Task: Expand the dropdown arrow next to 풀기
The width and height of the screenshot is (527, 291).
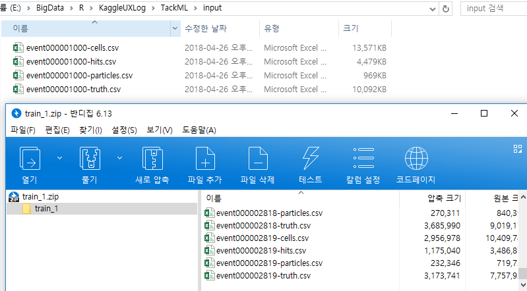Action: 119,158
